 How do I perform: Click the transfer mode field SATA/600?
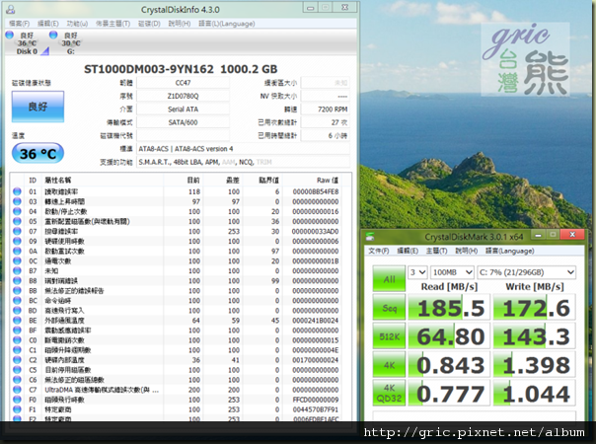(x=183, y=122)
